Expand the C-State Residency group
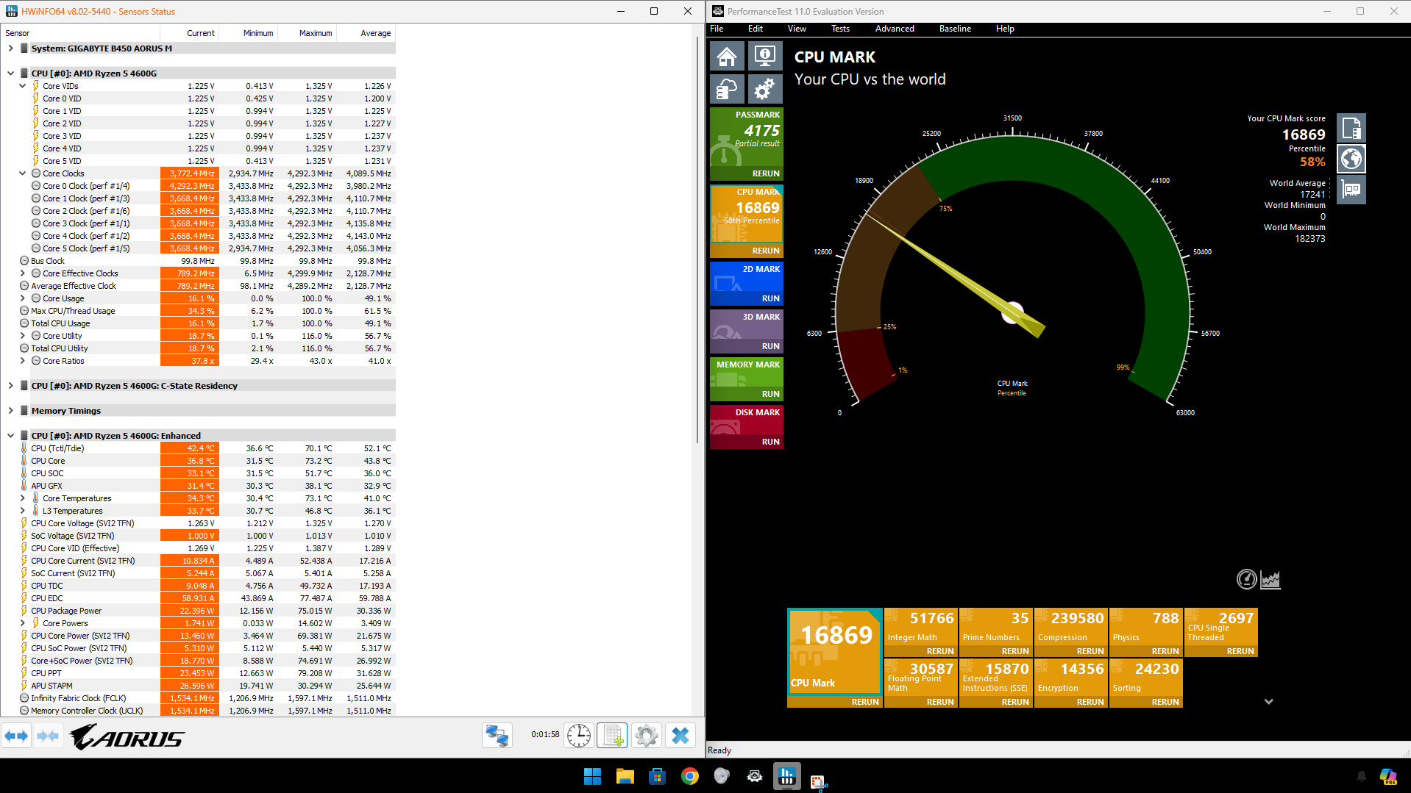This screenshot has height=793, width=1411. 11,386
